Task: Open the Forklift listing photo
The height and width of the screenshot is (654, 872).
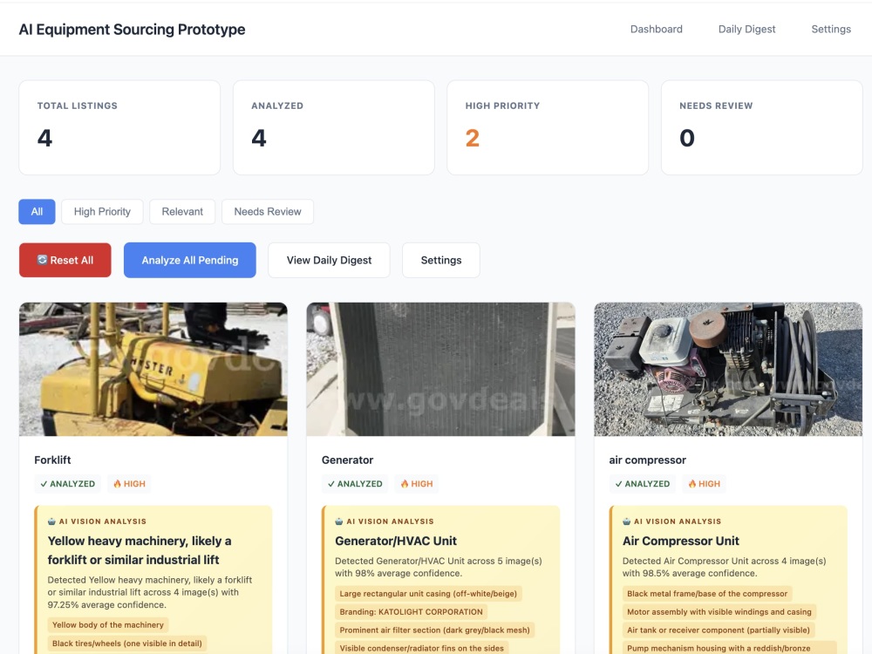Action: [x=153, y=369]
